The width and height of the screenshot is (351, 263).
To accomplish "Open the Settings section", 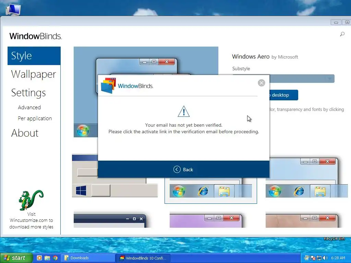I will click(x=28, y=92).
